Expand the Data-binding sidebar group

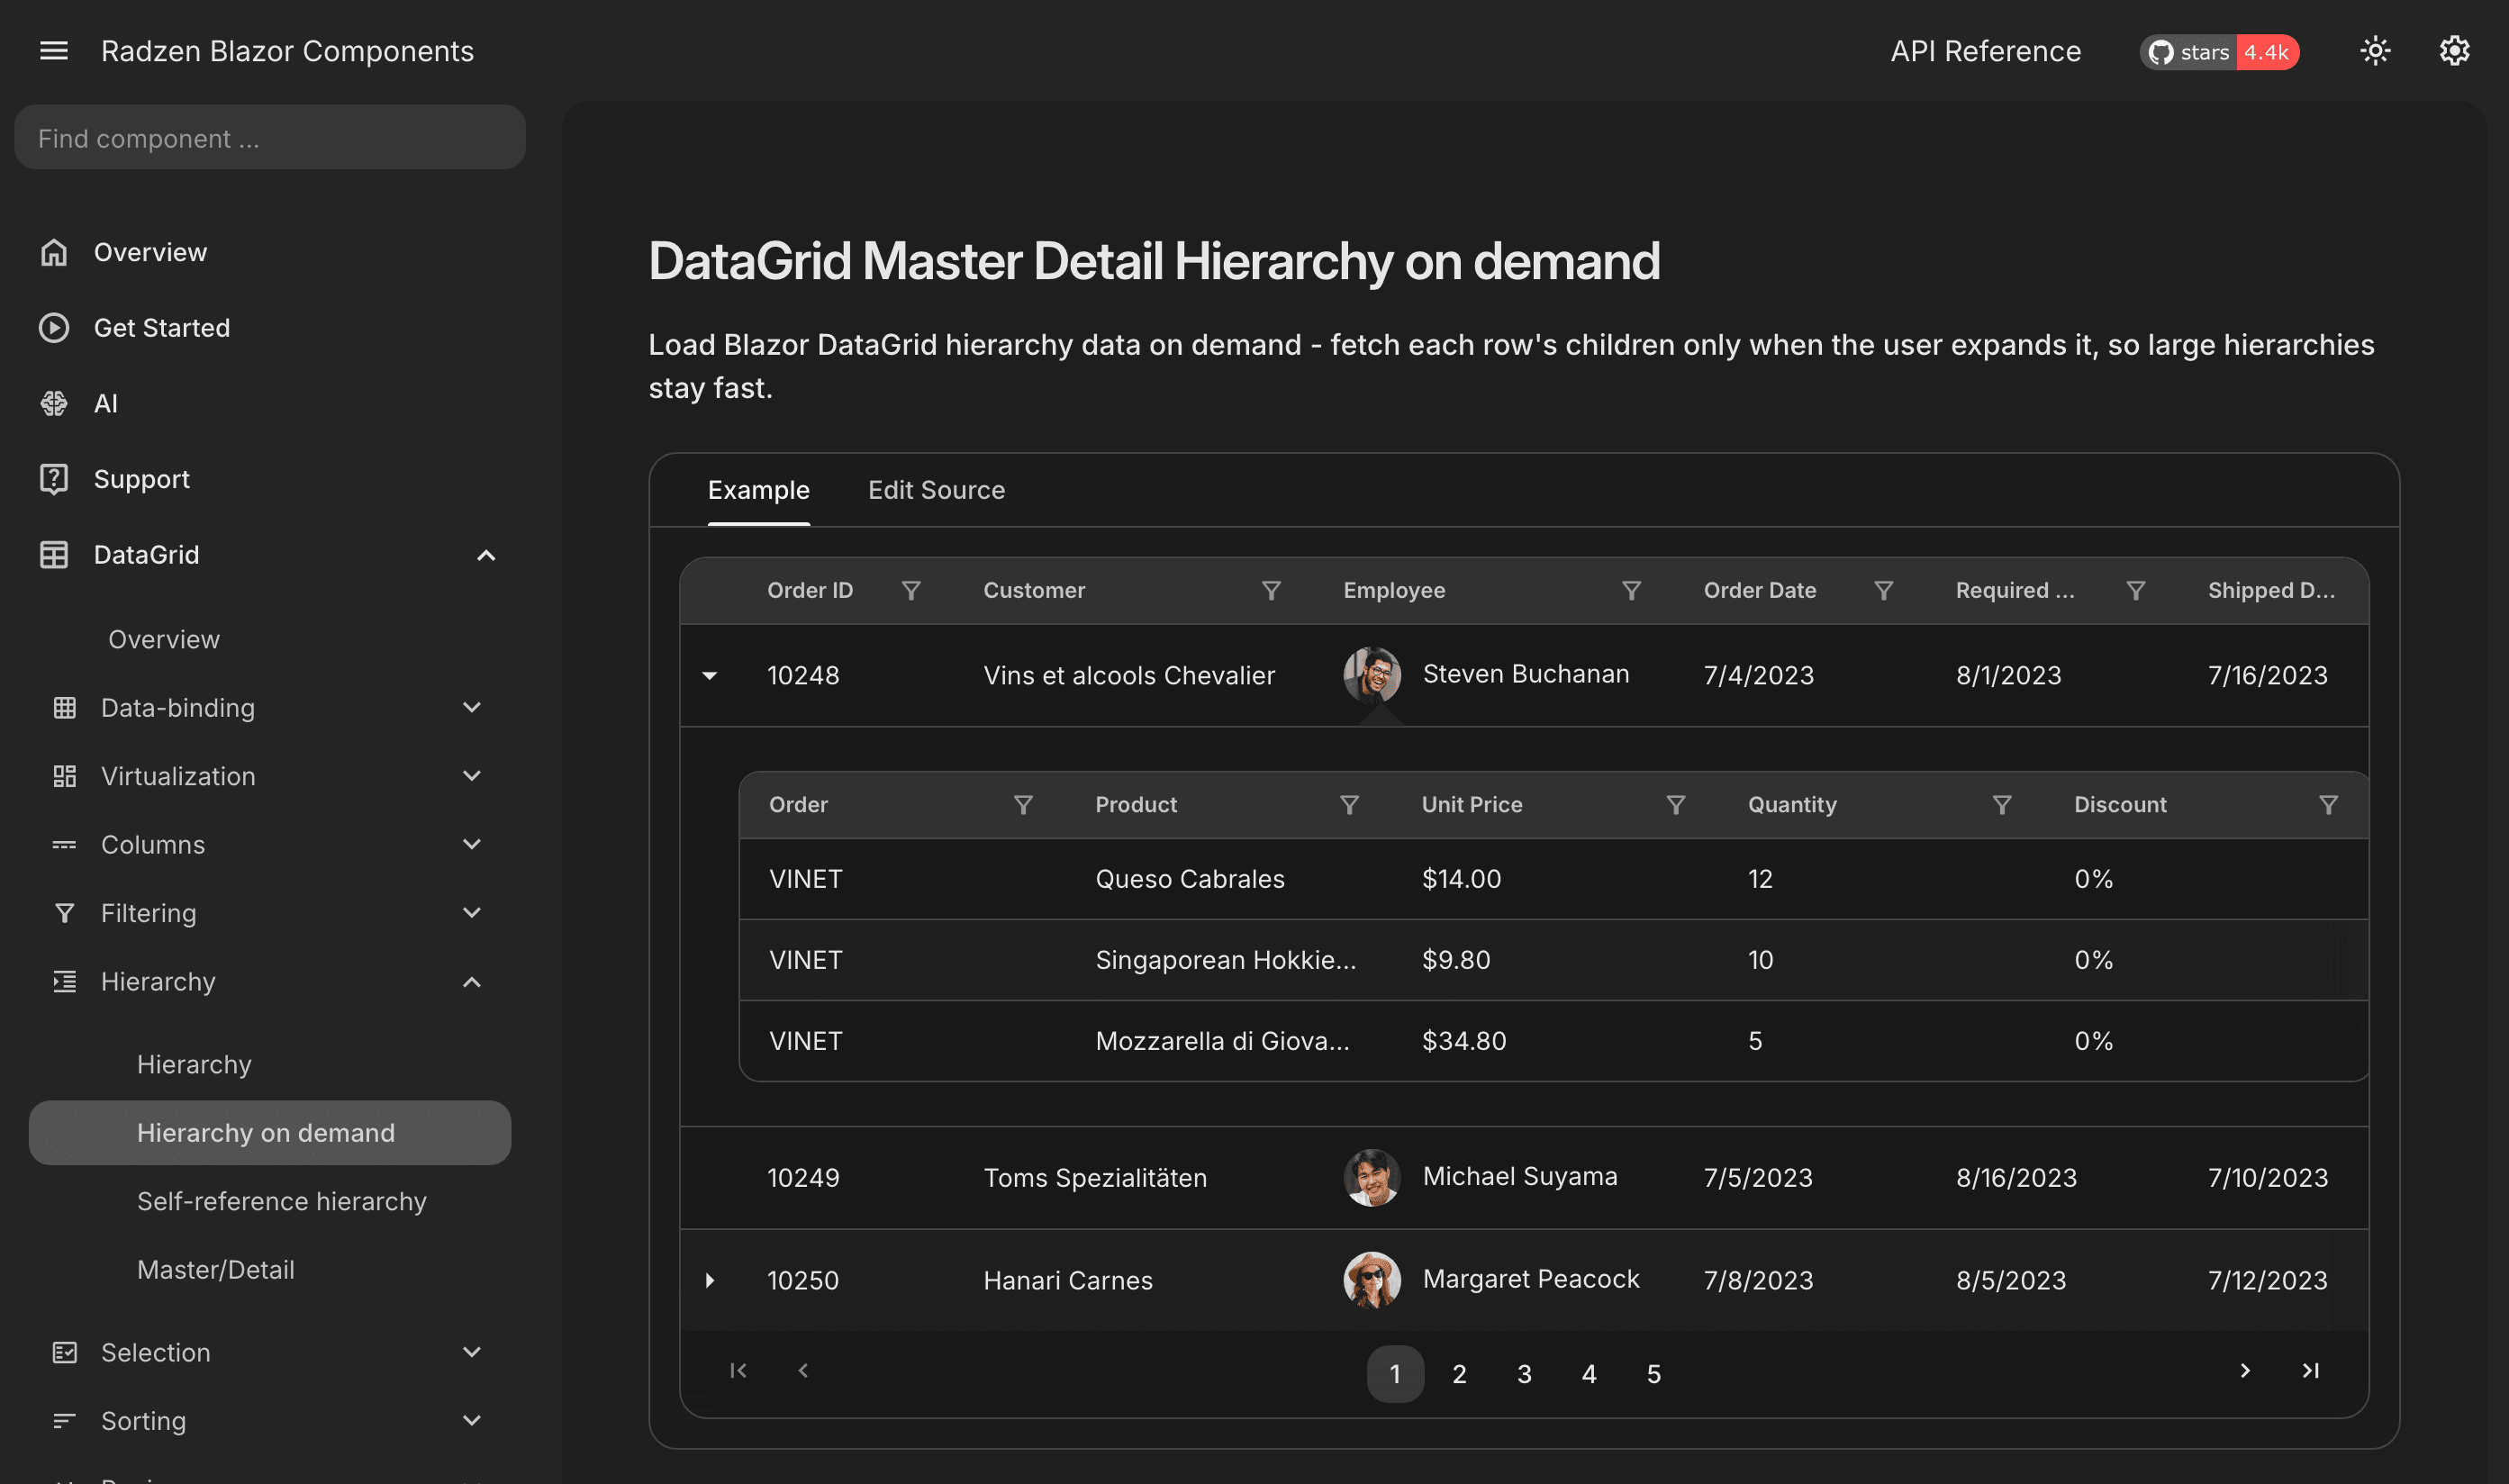472,708
